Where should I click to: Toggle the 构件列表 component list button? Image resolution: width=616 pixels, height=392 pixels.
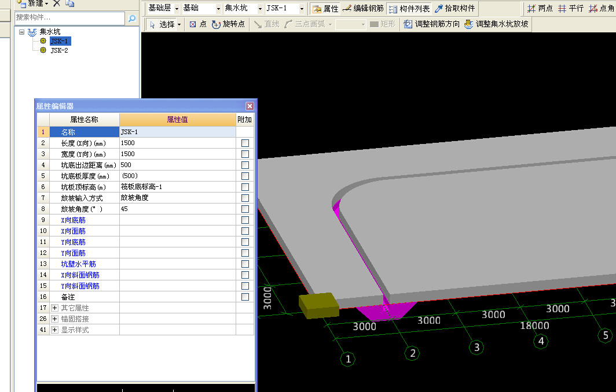coord(409,9)
